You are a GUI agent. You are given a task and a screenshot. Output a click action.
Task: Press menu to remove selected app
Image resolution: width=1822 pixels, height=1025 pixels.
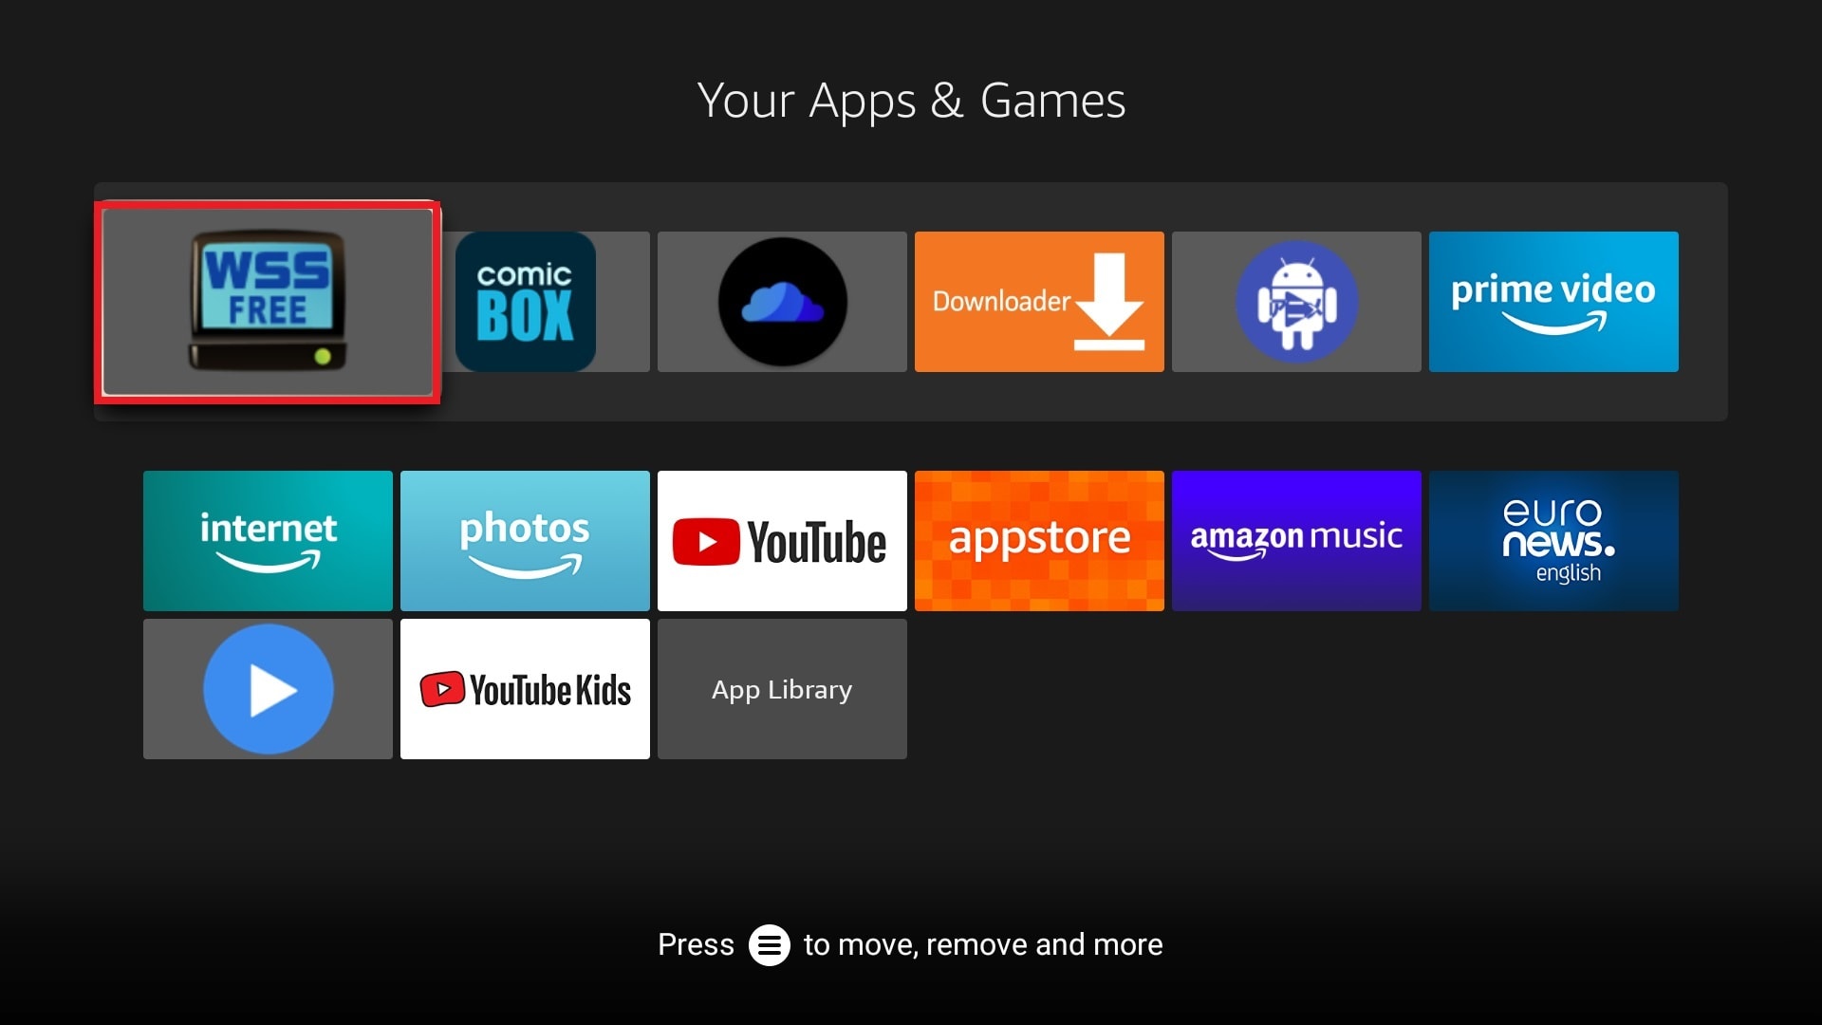[769, 943]
